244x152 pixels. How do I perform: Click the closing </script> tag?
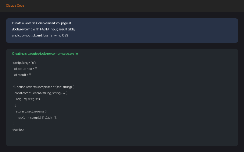(x=18, y=130)
